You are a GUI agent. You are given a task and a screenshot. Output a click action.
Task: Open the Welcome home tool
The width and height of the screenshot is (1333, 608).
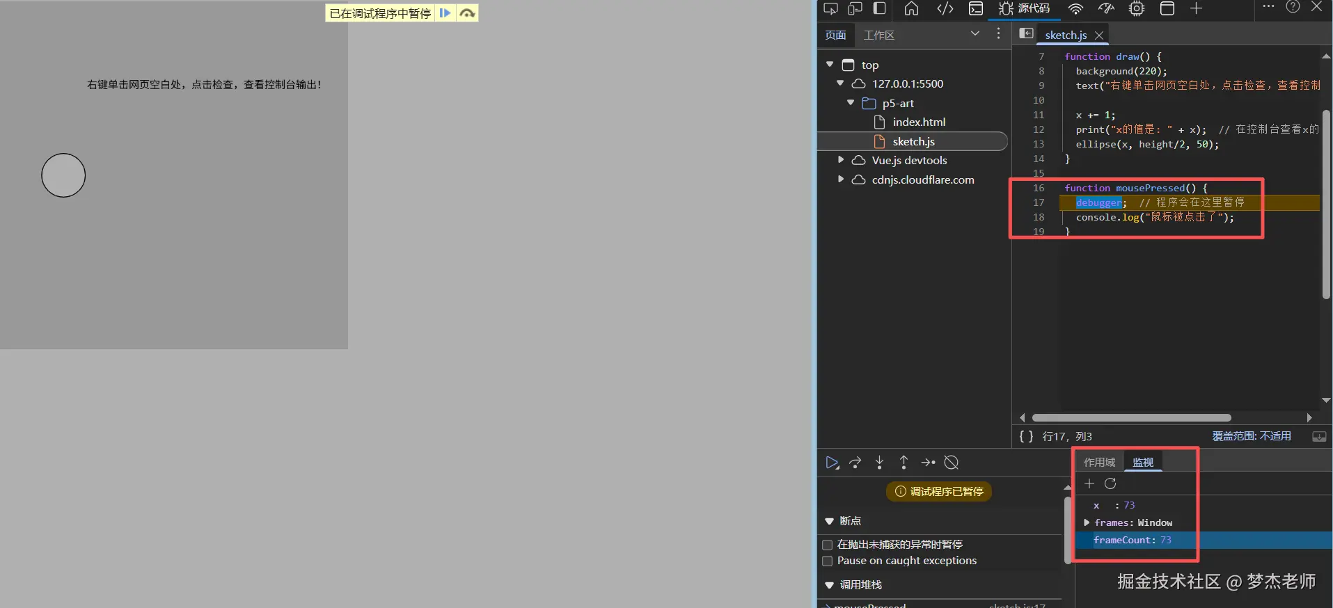911,8
